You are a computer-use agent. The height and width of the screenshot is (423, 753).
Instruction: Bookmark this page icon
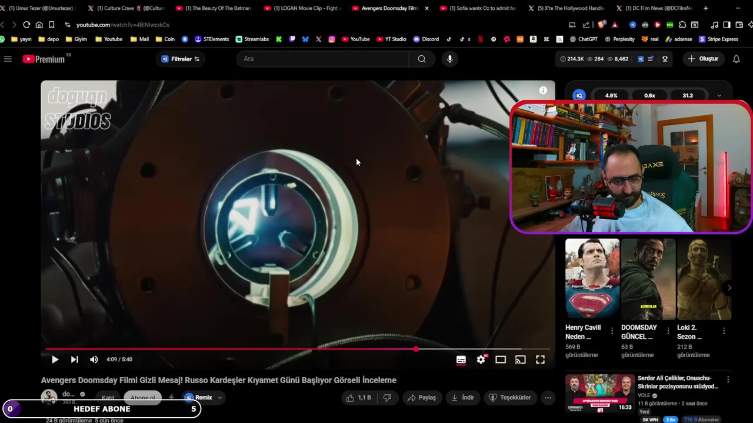click(52, 25)
